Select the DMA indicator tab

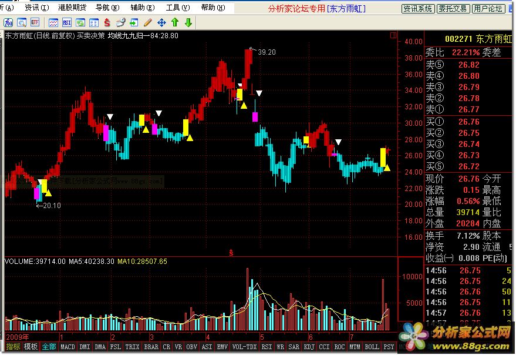[100, 347]
